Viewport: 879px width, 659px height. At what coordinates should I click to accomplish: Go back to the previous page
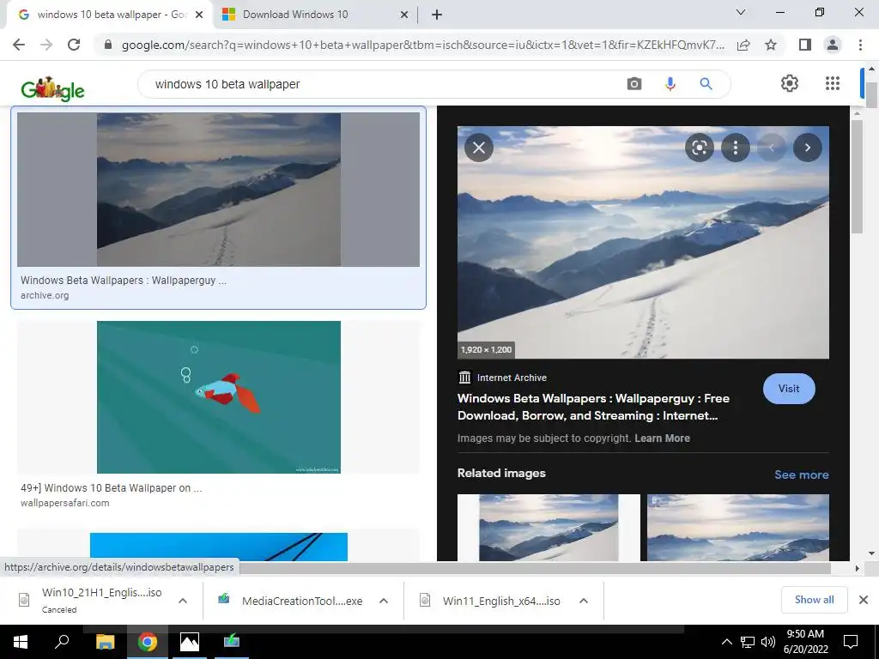[x=19, y=45]
